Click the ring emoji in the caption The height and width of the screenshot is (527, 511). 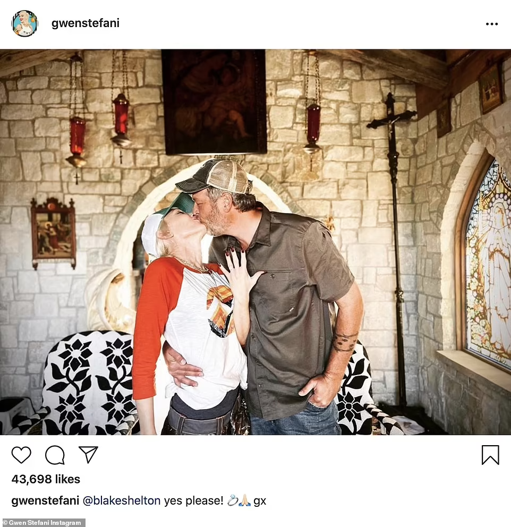[233, 500]
